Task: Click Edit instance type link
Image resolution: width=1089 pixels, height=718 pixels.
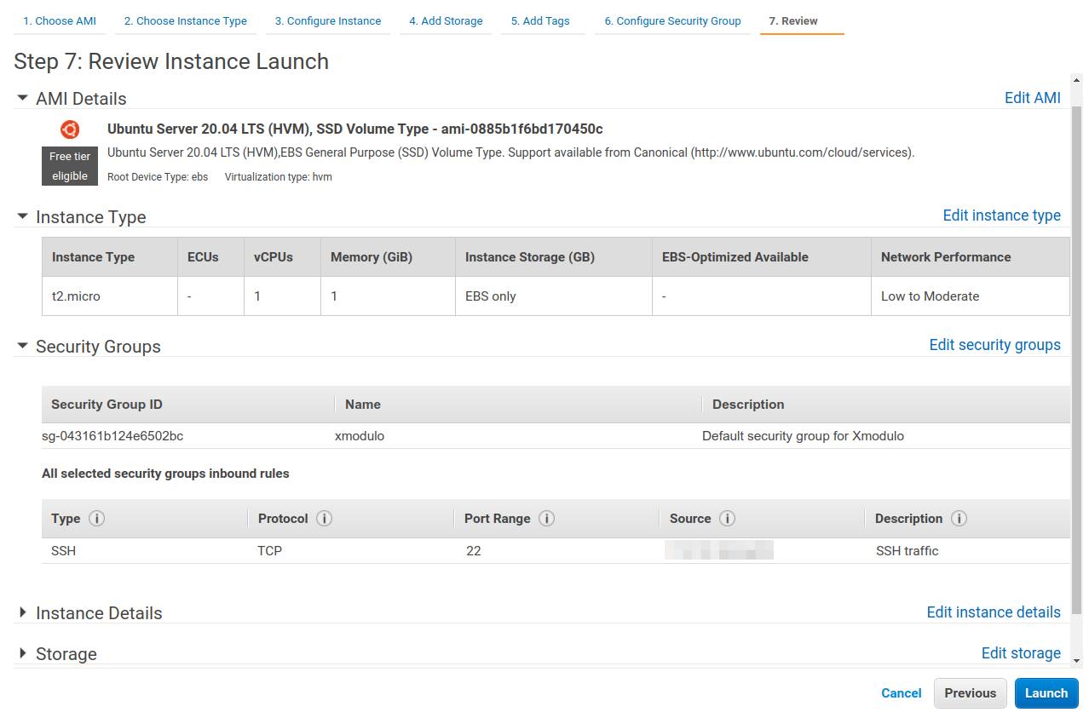Action: click(1002, 215)
